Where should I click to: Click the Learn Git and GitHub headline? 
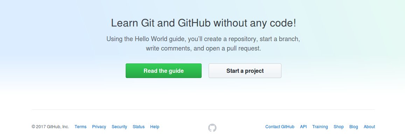click(203, 23)
